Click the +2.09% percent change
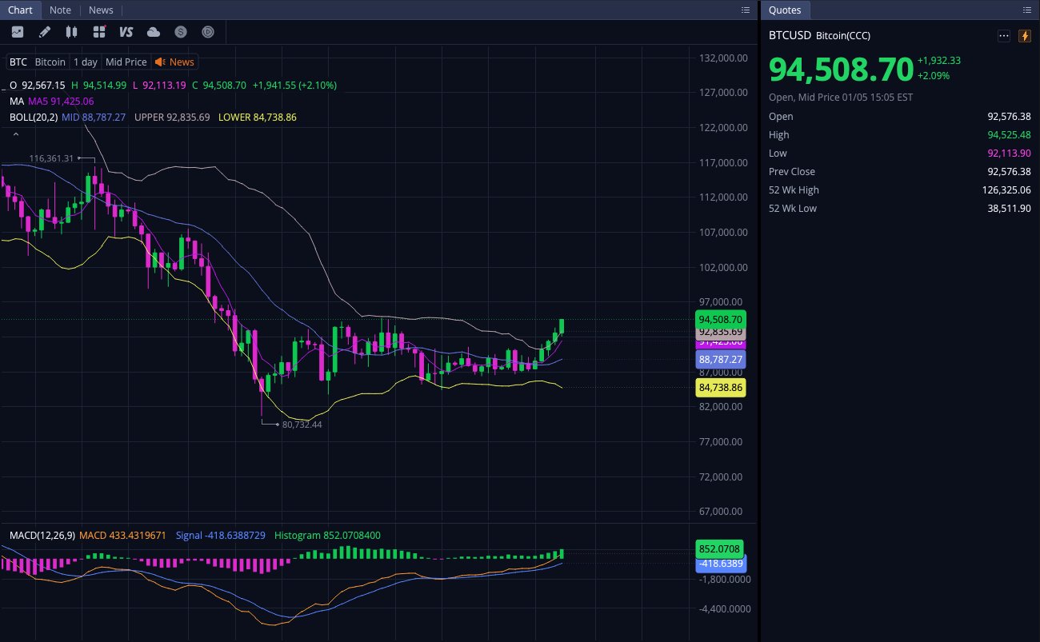The height and width of the screenshot is (642, 1040). click(x=934, y=75)
